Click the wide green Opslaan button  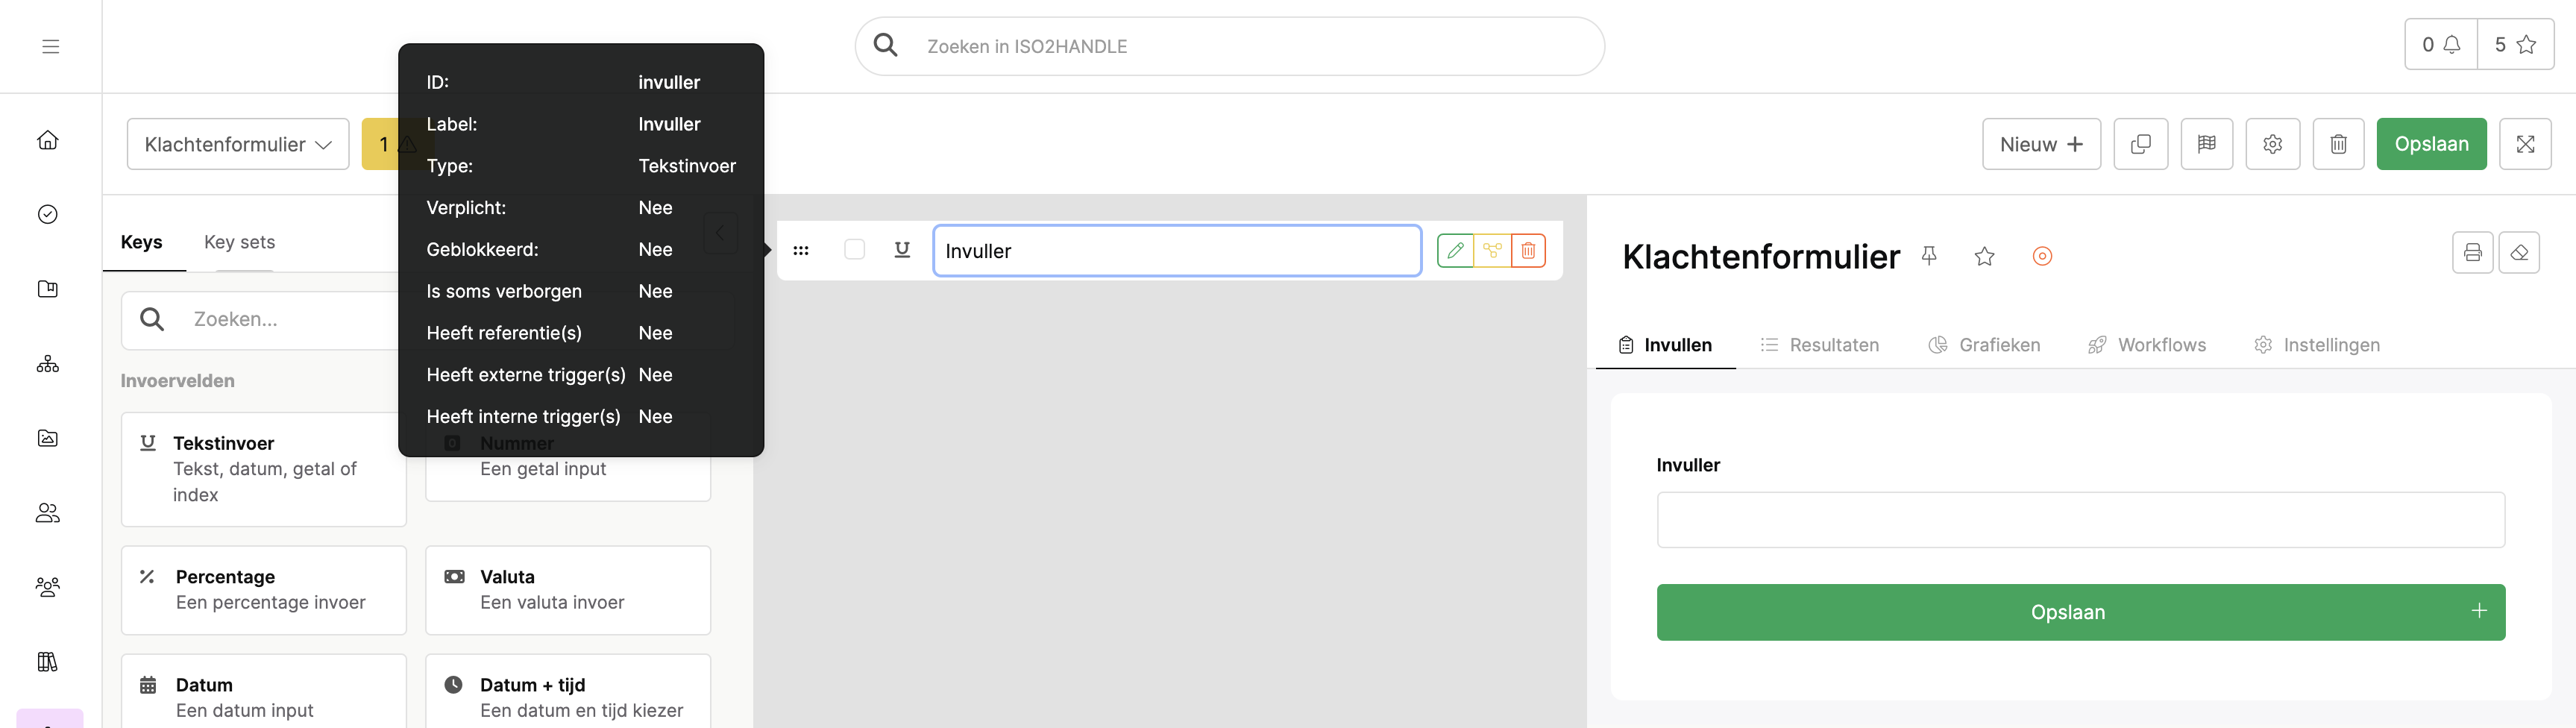[2081, 612]
